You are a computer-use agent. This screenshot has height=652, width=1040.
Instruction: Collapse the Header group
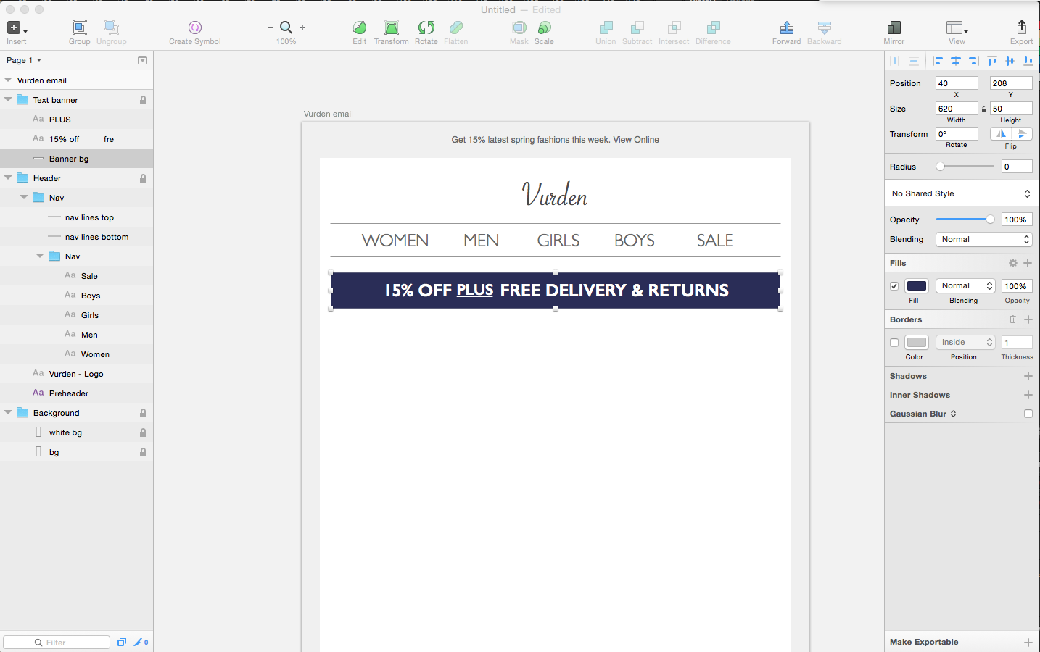pos(8,178)
